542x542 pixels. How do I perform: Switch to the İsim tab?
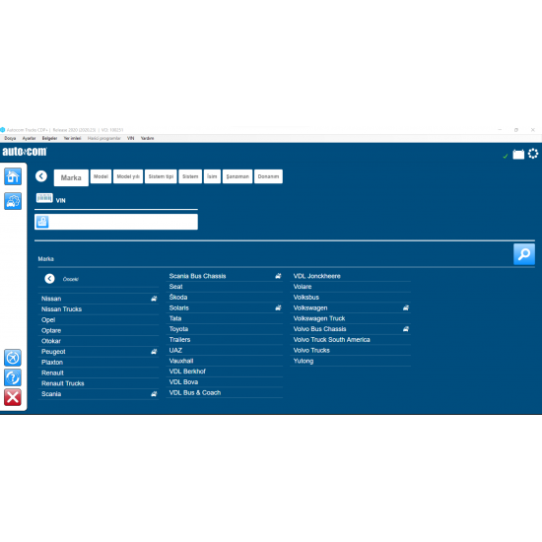pos(212,176)
